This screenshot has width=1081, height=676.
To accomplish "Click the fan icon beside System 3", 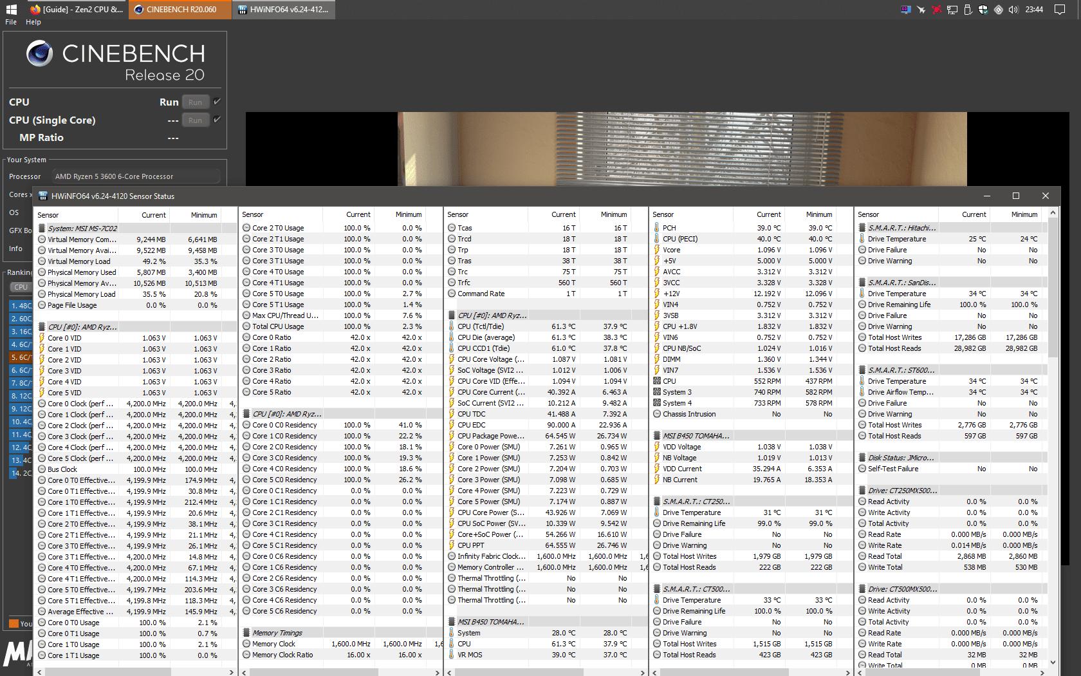I will [657, 392].
